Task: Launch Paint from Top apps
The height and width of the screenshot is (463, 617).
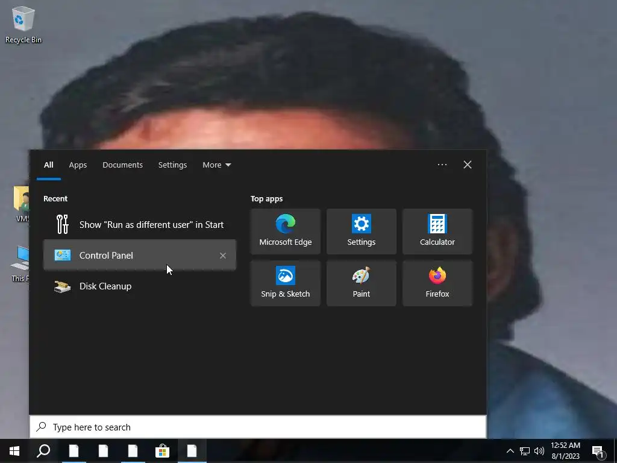Action: (362, 283)
